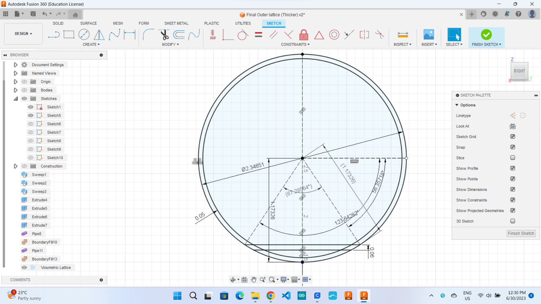Select the Circle tool
541x304 pixels.
click(x=84, y=34)
